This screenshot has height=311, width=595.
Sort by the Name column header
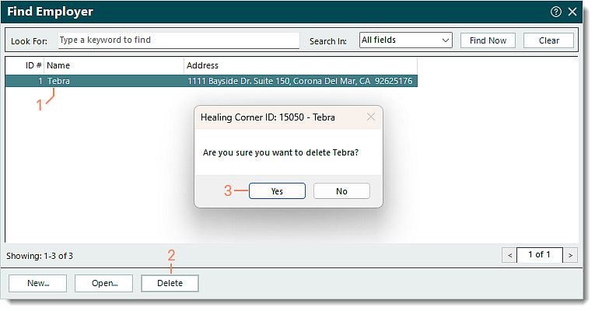click(114, 65)
